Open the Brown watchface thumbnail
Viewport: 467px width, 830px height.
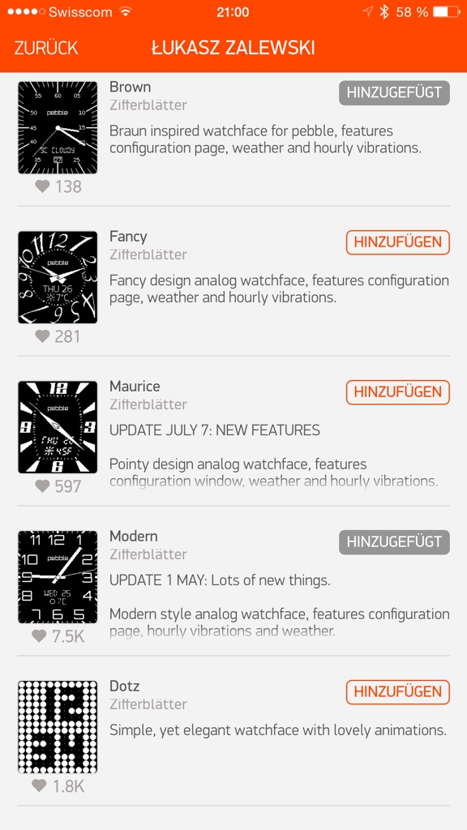click(58, 127)
